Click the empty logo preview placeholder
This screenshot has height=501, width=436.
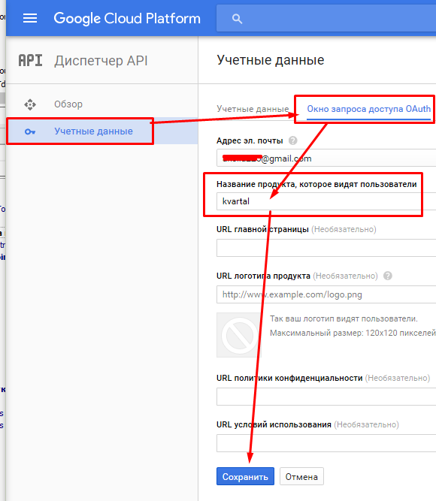tap(239, 335)
